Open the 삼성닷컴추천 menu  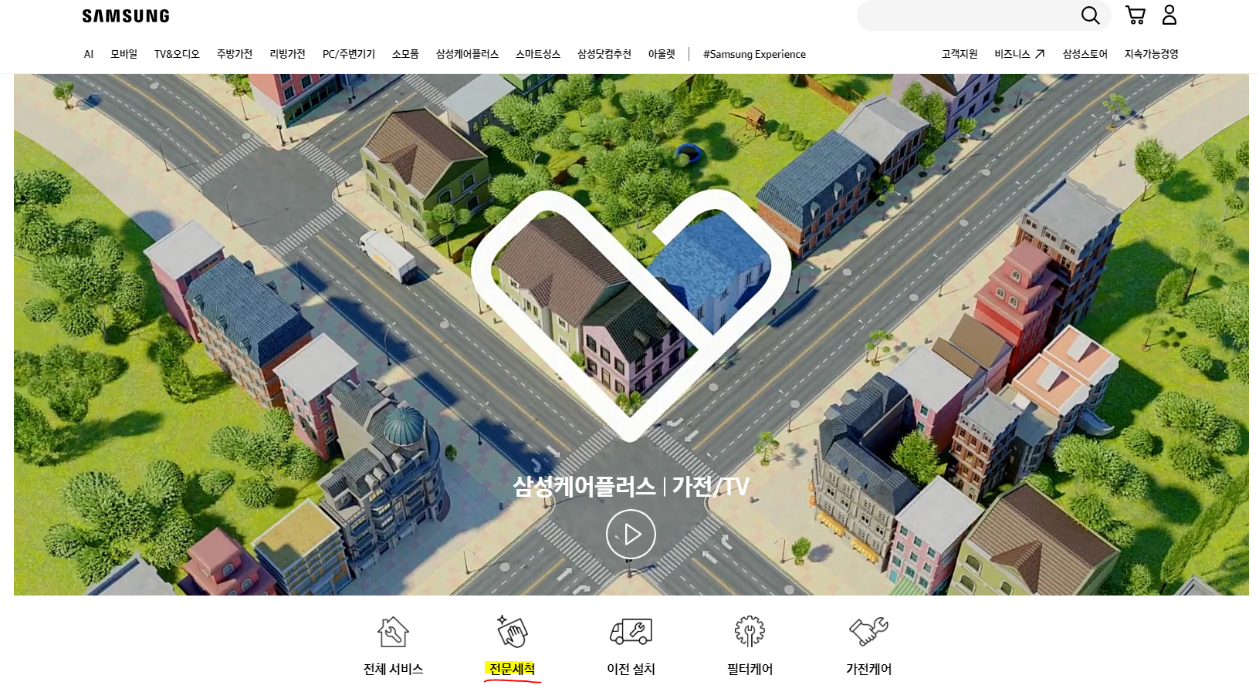(604, 54)
